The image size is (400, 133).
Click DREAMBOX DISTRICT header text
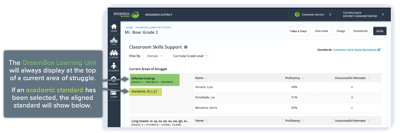[x=158, y=15]
